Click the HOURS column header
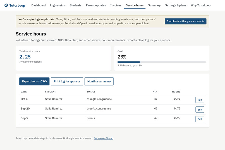The width and height of the screenshot is (225, 150). pyautogui.click(x=176, y=92)
